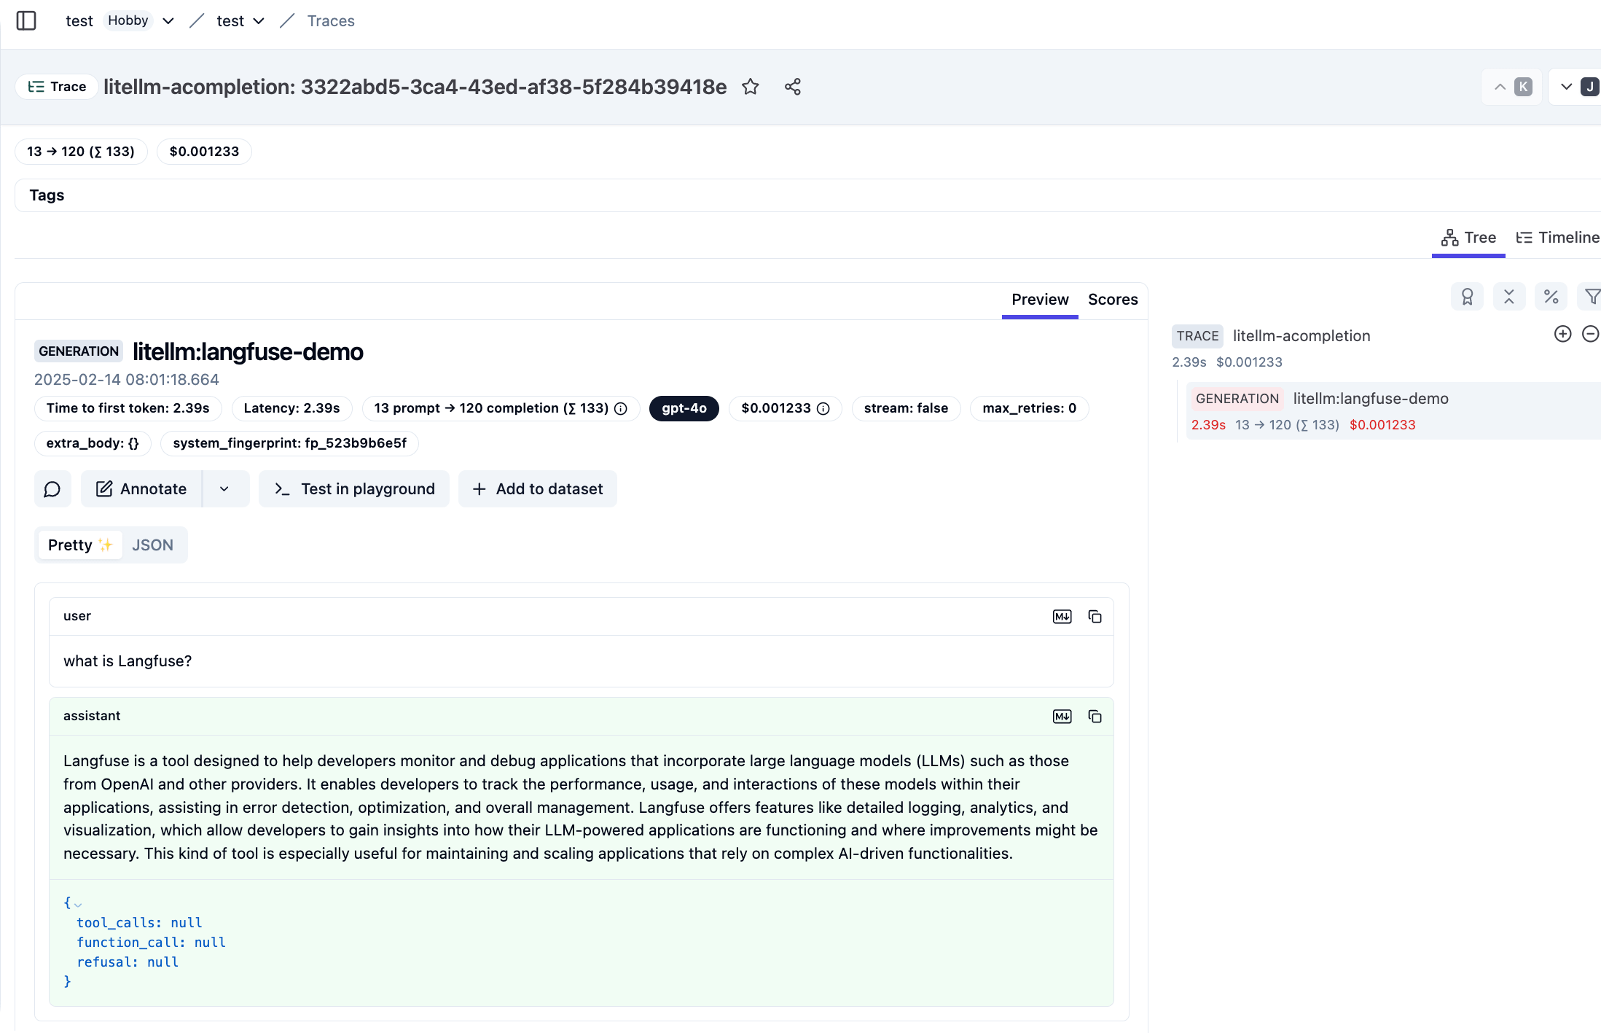The image size is (1601, 1033).
Task: Click the share trace icon
Action: point(792,87)
